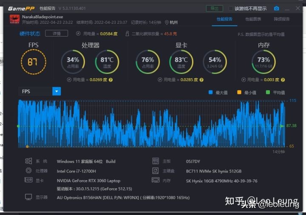
Task: Click the camera screenshot icon
Action: coord(276,8)
